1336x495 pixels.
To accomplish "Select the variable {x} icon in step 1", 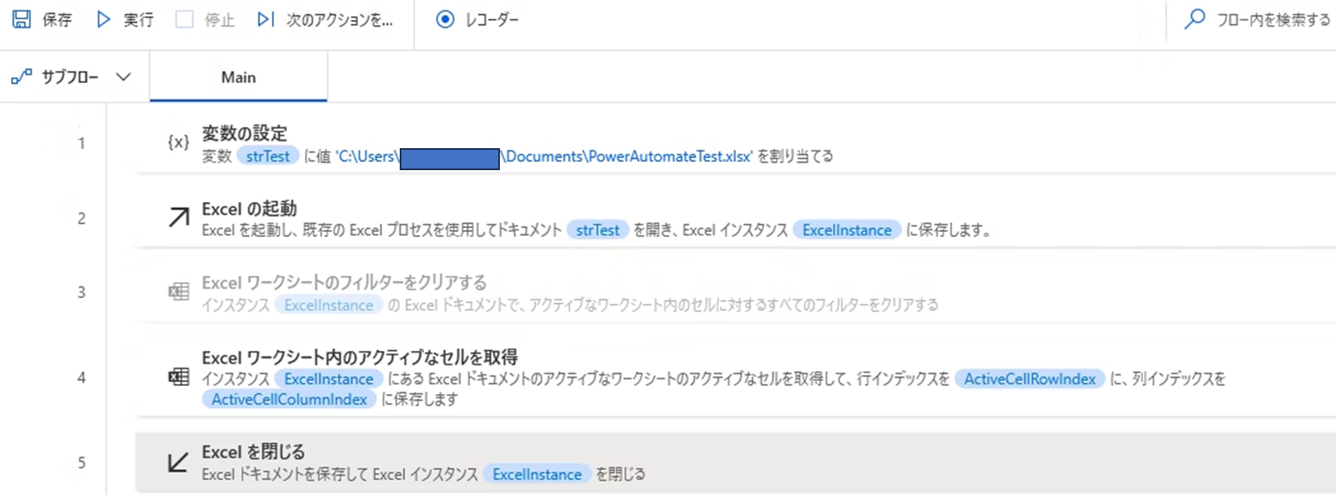I will [178, 143].
